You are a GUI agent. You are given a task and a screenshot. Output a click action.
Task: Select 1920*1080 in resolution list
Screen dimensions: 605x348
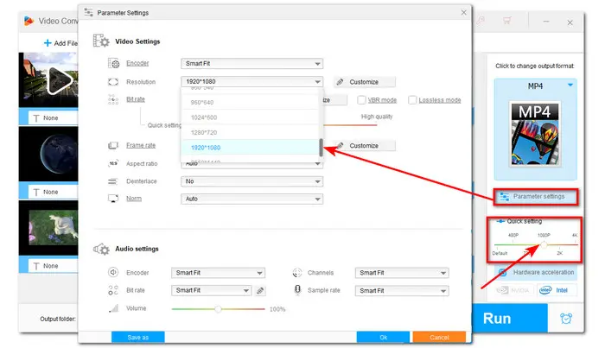click(x=250, y=147)
